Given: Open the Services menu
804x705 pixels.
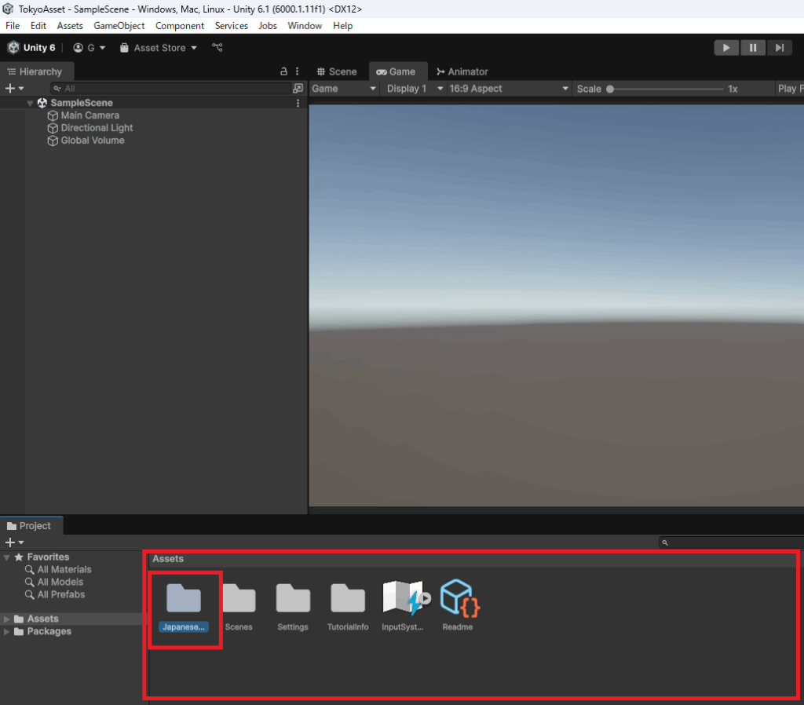Looking at the screenshot, I should coord(232,26).
